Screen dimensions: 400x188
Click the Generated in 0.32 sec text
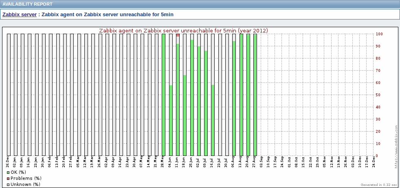point(378,185)
